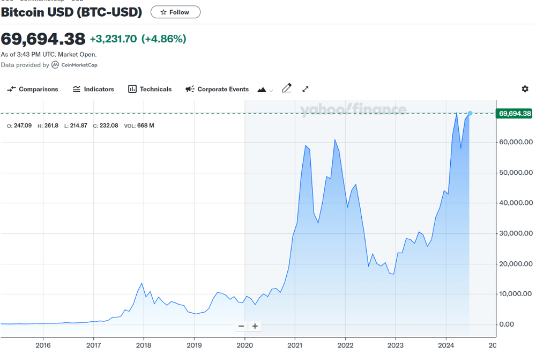Open chart settings gear

coord(525,89)
